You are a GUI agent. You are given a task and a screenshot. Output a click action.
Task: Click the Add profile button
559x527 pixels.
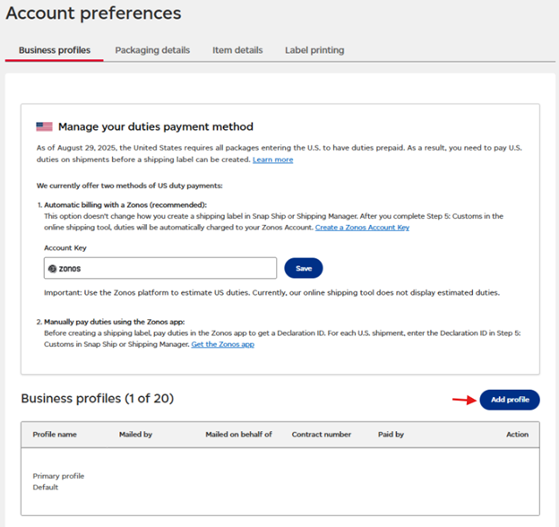(510, 400)
